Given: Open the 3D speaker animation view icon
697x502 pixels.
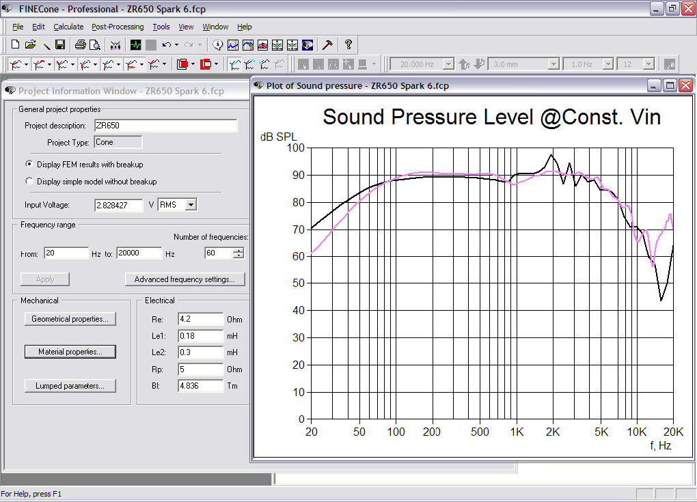Looking at the screenshot, I should tap(307, 44).
